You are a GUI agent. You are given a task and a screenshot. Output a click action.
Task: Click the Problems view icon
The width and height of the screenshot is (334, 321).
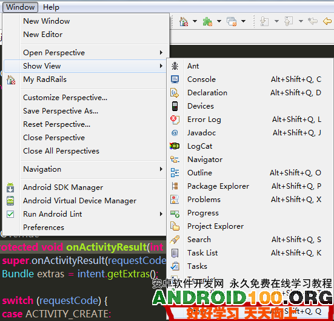click(x=175, y=200)
